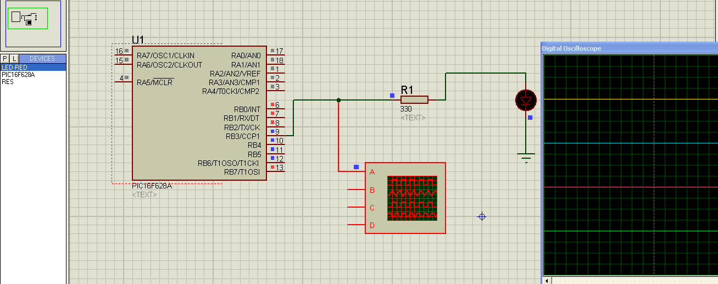Click oscilloscope channel C pin

point(357,207)
